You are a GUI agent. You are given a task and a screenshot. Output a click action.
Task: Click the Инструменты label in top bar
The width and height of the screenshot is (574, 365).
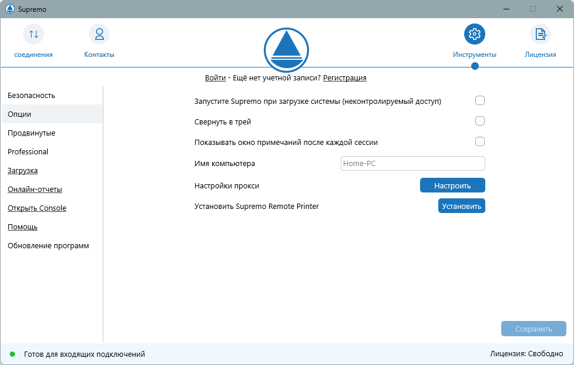[x=475, y=55]
